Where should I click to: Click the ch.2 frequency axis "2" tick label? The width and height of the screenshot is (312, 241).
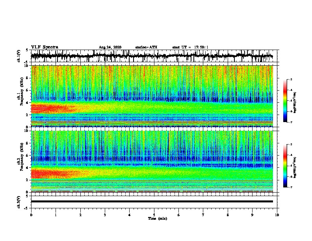pyautogui.click(x=27, y=180)
